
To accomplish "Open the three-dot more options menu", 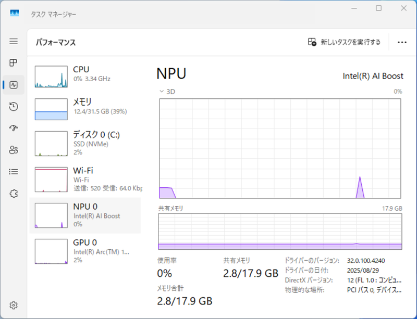I will click(x=402, y=42).
